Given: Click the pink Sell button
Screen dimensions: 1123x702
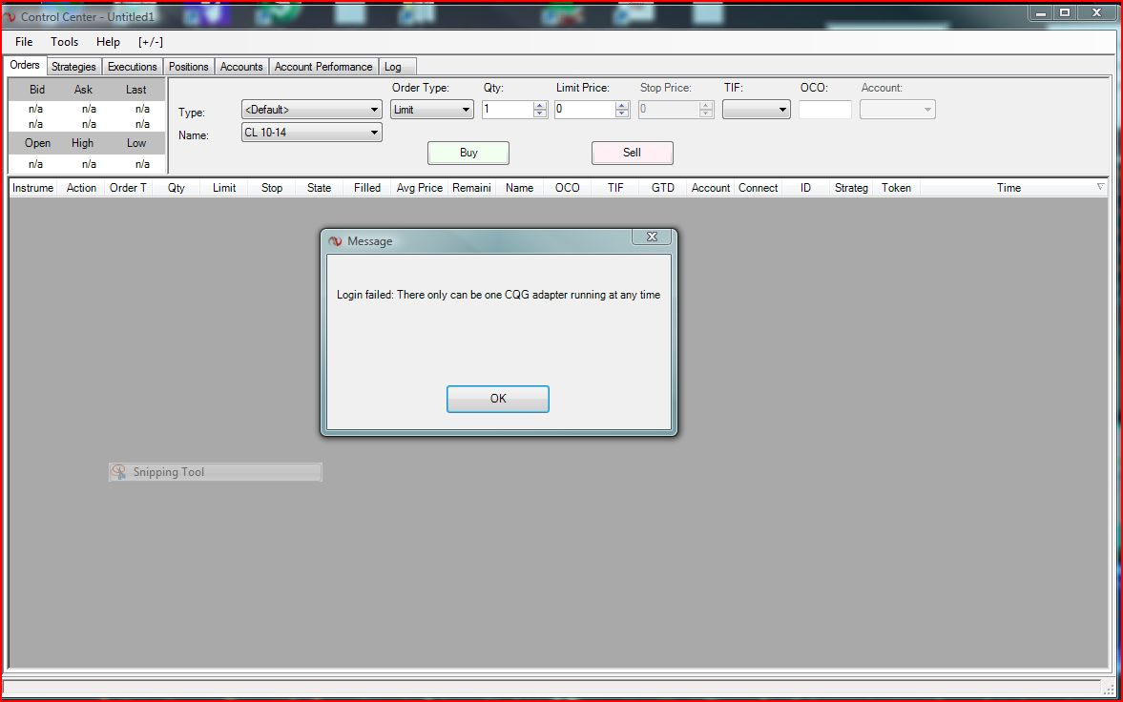Looking at the screenshot, I should (x=632, y=153).
